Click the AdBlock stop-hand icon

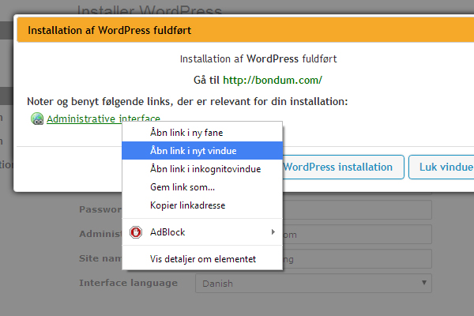coord(136,232)
